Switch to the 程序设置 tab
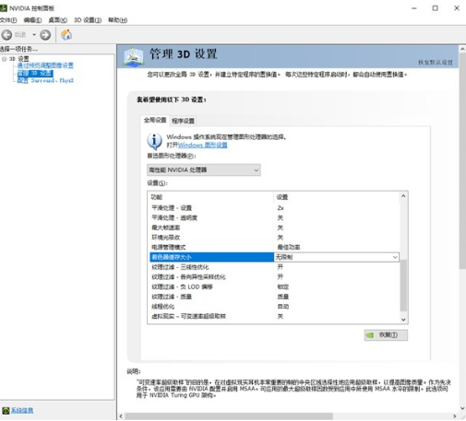This screenshot has height=421, width=466. click(x=183, y=121)
